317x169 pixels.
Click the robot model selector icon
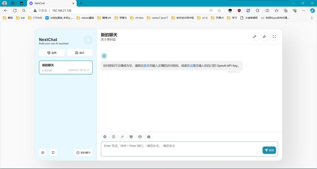pyautogui.click(x=149, y=137)
